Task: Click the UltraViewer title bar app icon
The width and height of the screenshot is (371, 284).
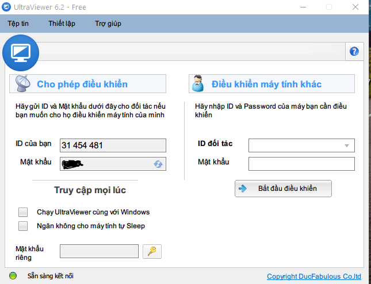Action: [x=6, y=7]
